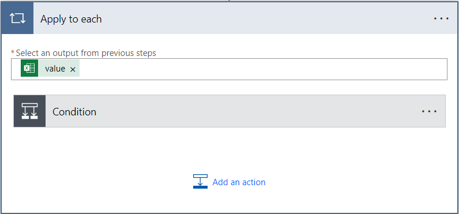459x214 pixels.
Task: Click the empty Condition header bar area
Action: pyautogui.click(x=258, y=111)
